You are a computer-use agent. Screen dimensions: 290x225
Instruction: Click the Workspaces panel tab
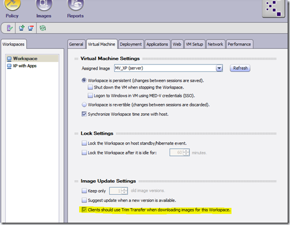[x=14, y=44]
